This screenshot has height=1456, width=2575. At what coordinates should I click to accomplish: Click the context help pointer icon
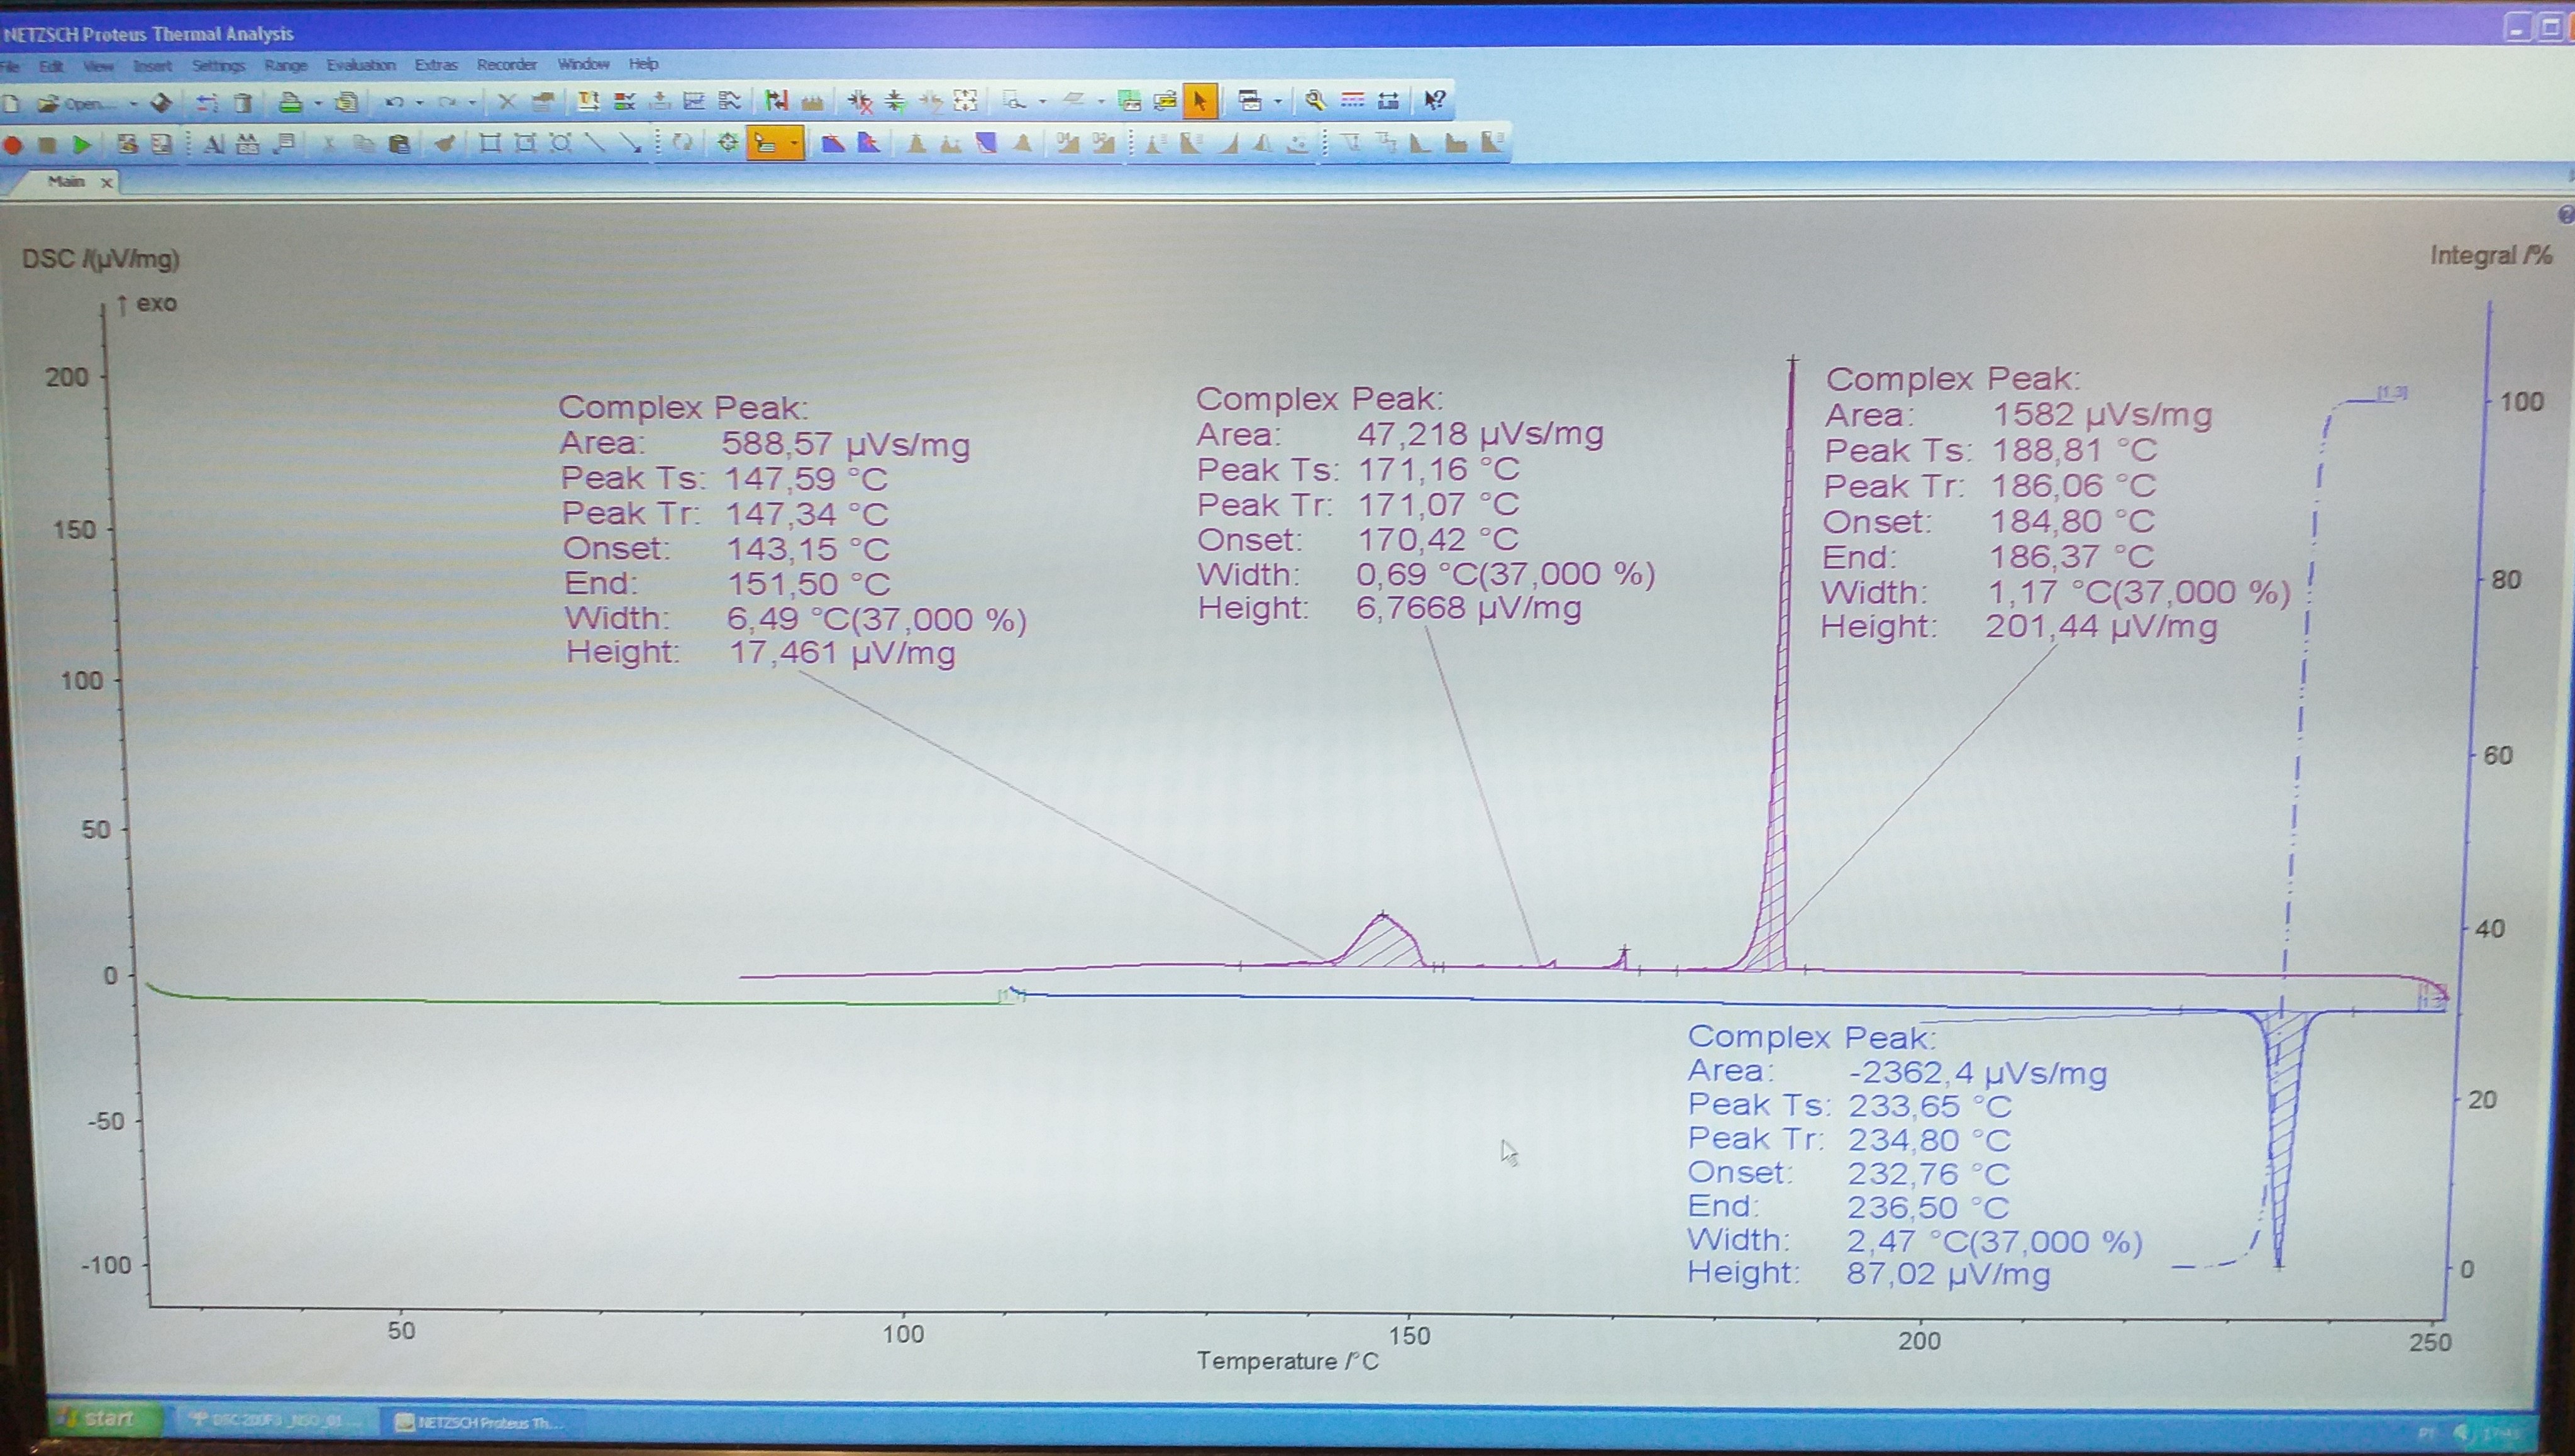pos(1436,101)
